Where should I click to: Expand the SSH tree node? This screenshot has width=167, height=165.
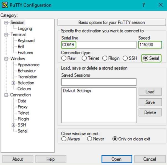click(x=13, y=125)
